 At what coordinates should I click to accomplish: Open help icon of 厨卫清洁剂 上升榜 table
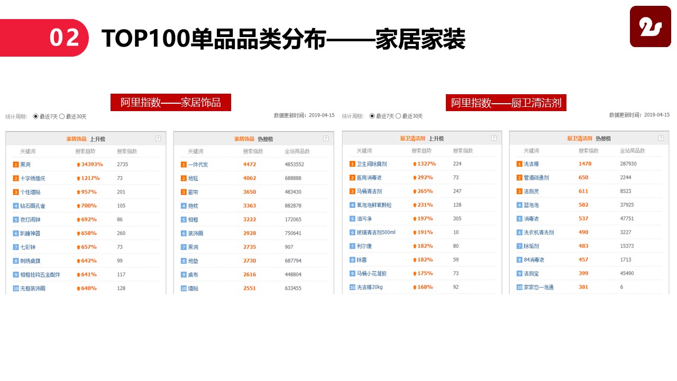coord(494,139)
